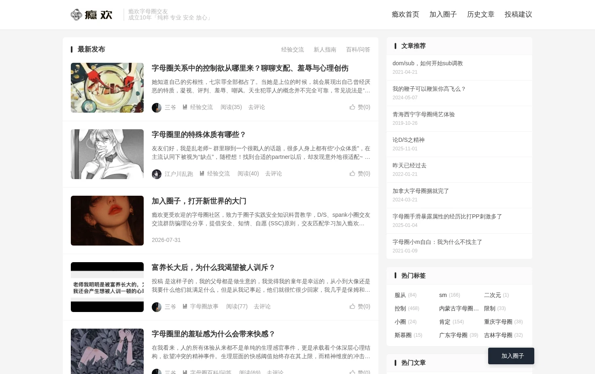Click 三爷 avatar on the 控制欲 article
Image resolution: width=595 pixels, height=374 pixels.
(x=157, y=107)
